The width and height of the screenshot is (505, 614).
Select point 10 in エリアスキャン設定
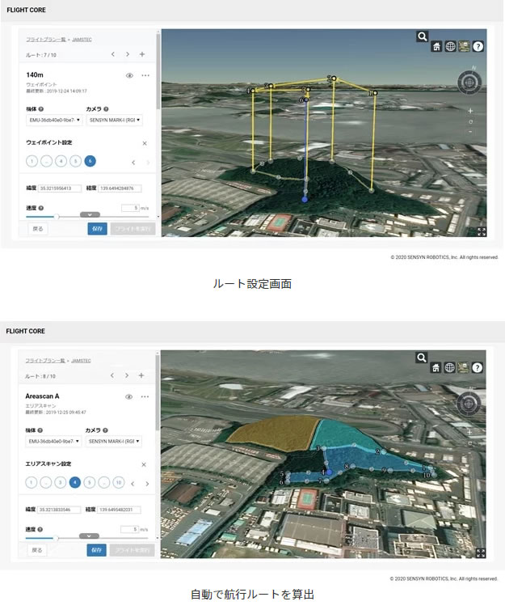point(119,482)
